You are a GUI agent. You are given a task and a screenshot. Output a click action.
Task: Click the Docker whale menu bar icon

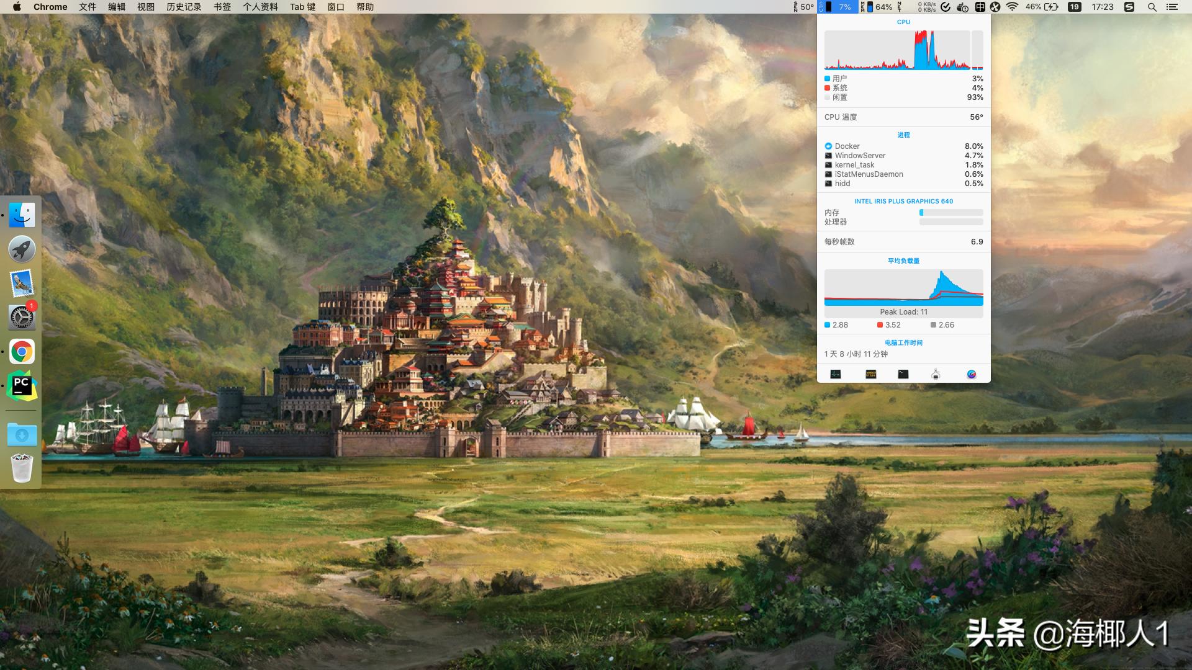tap(962, 7)
